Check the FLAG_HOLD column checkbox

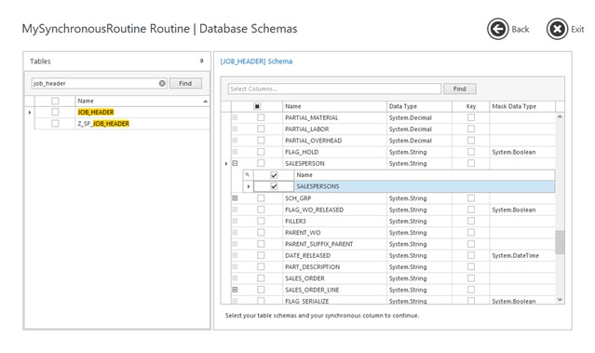pos(261,152)
